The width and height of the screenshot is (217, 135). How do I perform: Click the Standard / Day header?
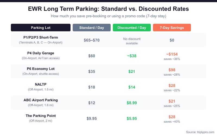(92, 28)
